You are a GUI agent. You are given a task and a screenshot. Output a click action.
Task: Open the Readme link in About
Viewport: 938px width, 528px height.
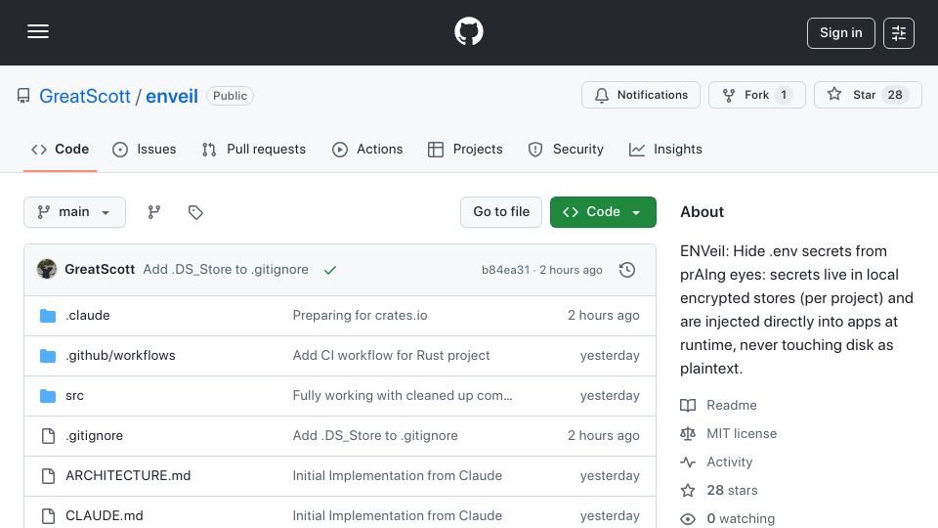[x=732, y=405]
